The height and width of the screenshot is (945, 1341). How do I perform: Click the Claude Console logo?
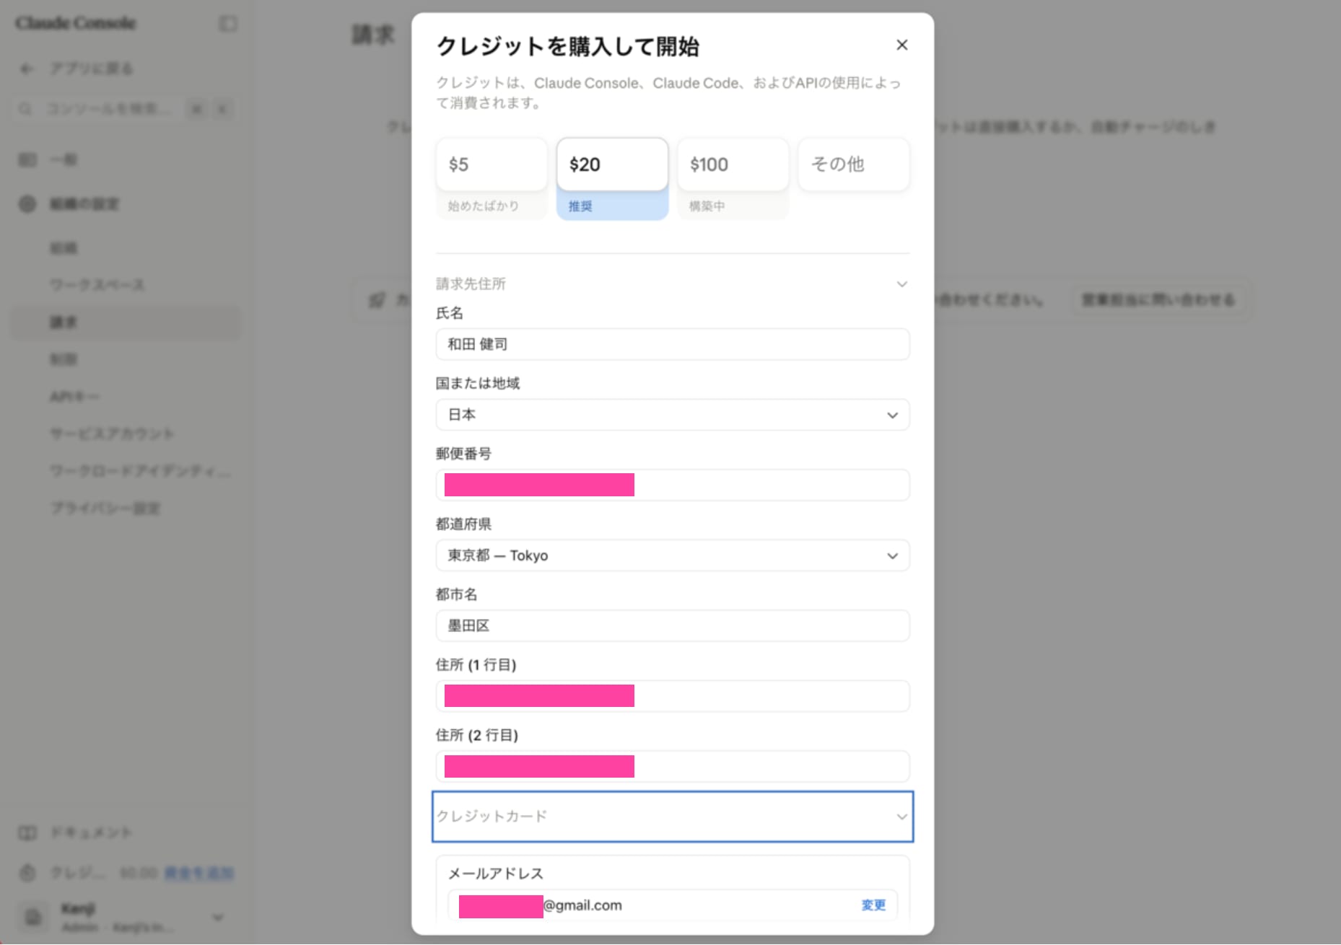76,23
